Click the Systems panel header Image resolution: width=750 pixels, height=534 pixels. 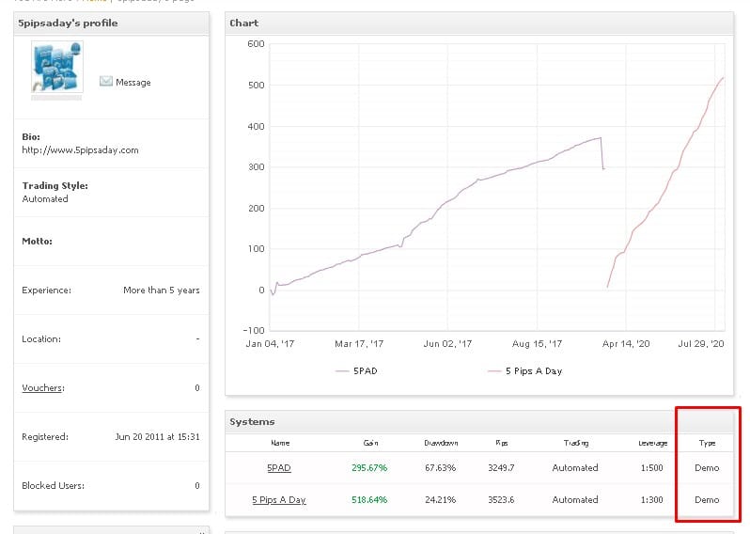click(479, 421)
